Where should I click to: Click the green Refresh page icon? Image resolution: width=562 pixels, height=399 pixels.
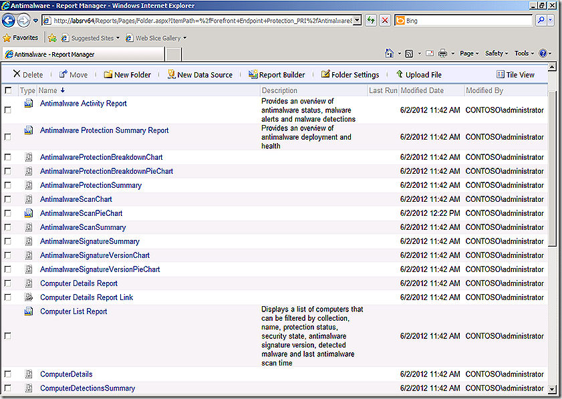tap(371, 21)
